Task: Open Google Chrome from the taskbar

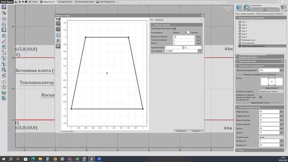Action: point(55,159)
